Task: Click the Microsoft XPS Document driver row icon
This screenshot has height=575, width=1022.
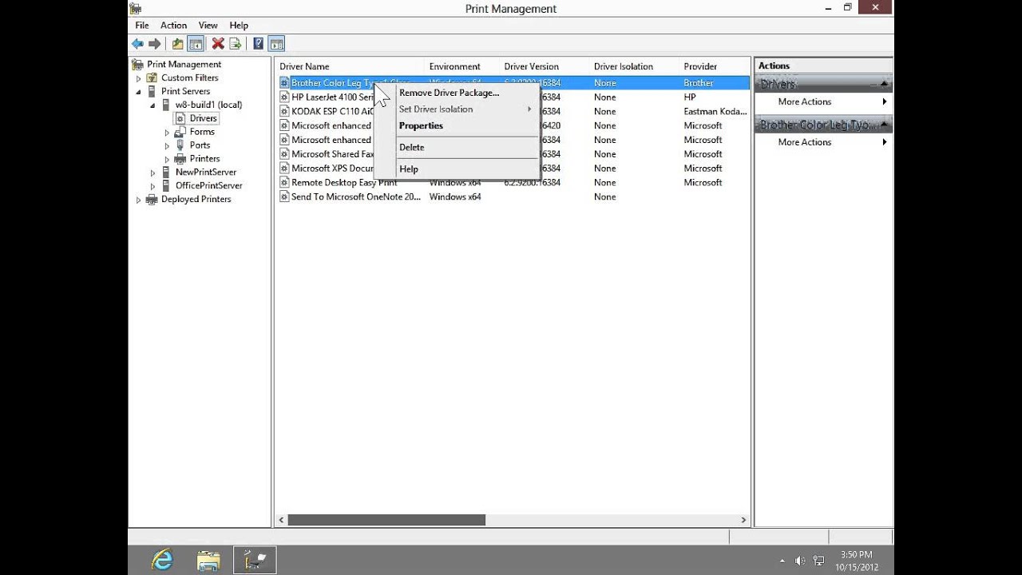Action: click(284, 169)
